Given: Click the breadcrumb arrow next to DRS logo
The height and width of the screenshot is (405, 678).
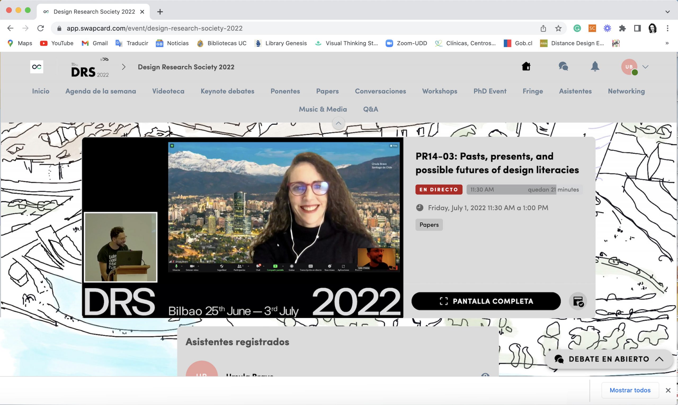Looking at the screenshot, I should [x=124, y=67].
